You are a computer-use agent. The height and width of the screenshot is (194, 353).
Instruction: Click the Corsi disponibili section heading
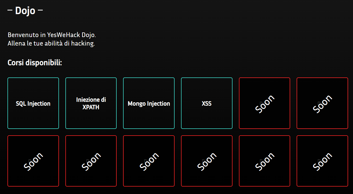[35, 63]
